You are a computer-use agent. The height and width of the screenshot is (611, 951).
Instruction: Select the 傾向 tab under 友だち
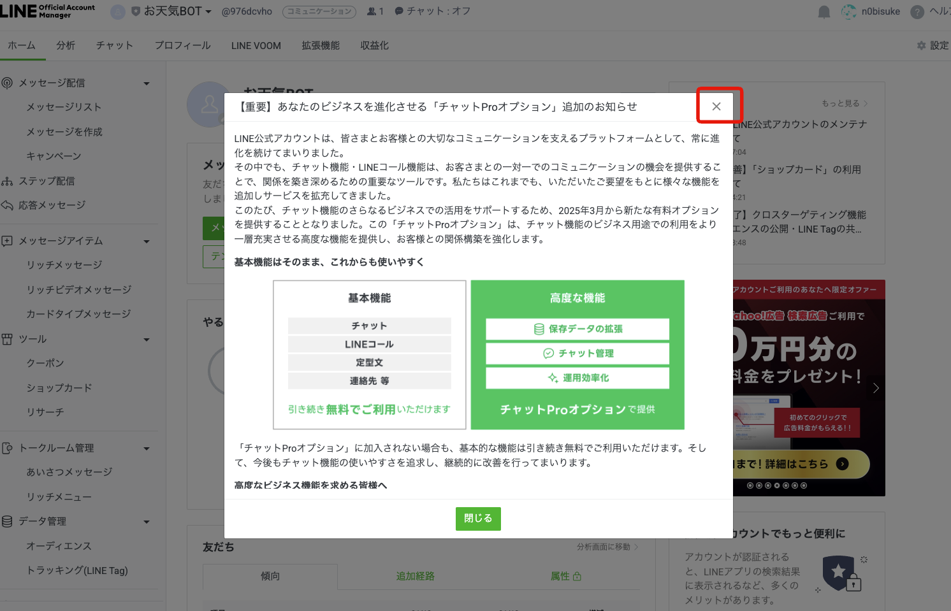270,576
